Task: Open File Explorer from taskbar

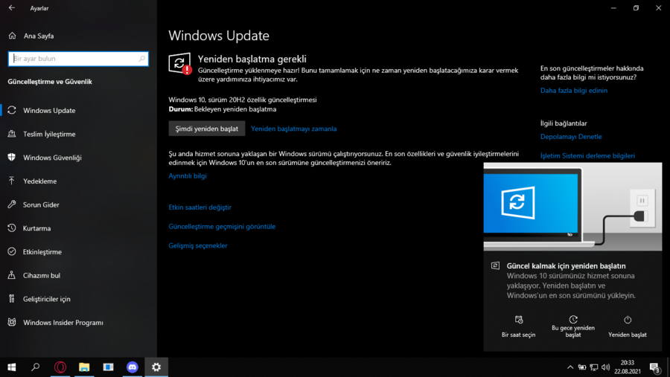Action: [84, 367]
